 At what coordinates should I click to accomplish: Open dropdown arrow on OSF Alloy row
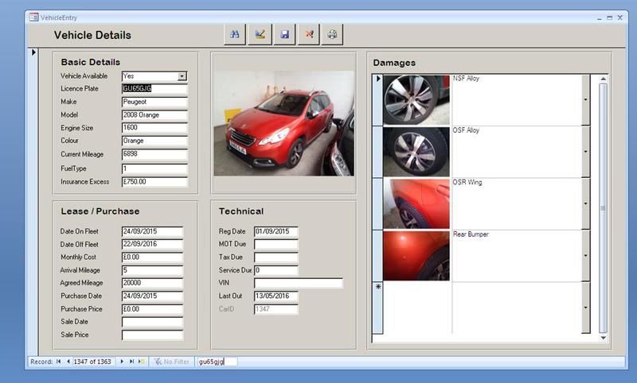coord(585,152)
